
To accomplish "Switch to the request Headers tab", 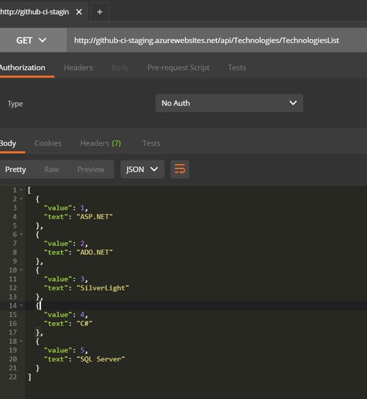I will pos(78,68).
